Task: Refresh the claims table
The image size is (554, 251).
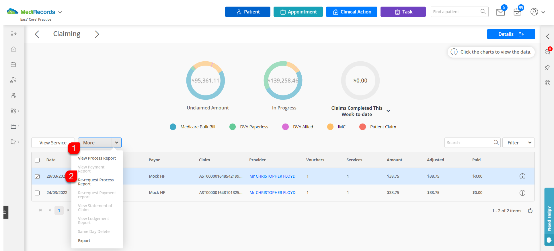Action: (530, 211)
